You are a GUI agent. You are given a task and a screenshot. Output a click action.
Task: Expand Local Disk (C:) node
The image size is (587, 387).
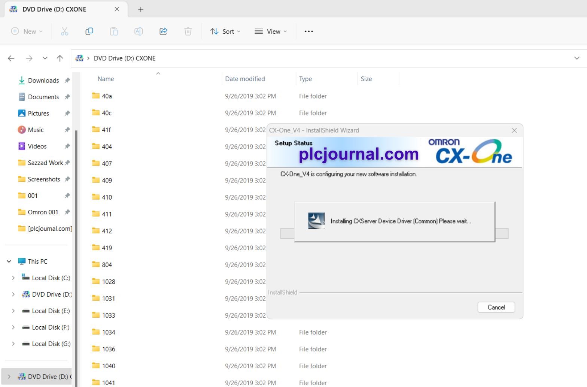[x=13, y=278]
